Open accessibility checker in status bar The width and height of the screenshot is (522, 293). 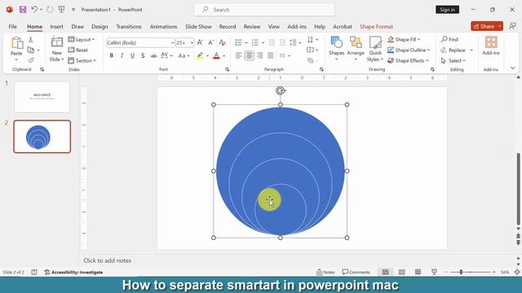click(x=73, y=272)
